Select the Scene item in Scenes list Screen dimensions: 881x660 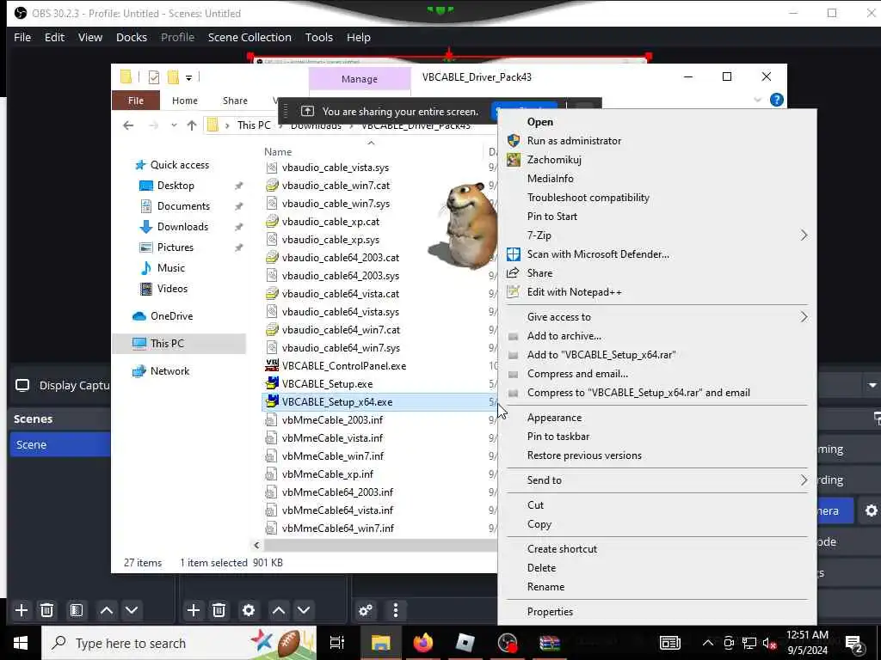pos(60,444)
